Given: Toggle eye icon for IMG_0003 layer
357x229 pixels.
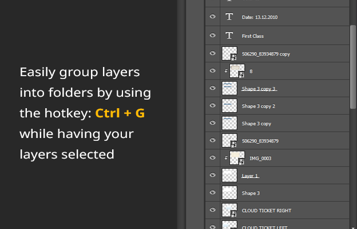Looking at the screenshot, I should (212, 158).
